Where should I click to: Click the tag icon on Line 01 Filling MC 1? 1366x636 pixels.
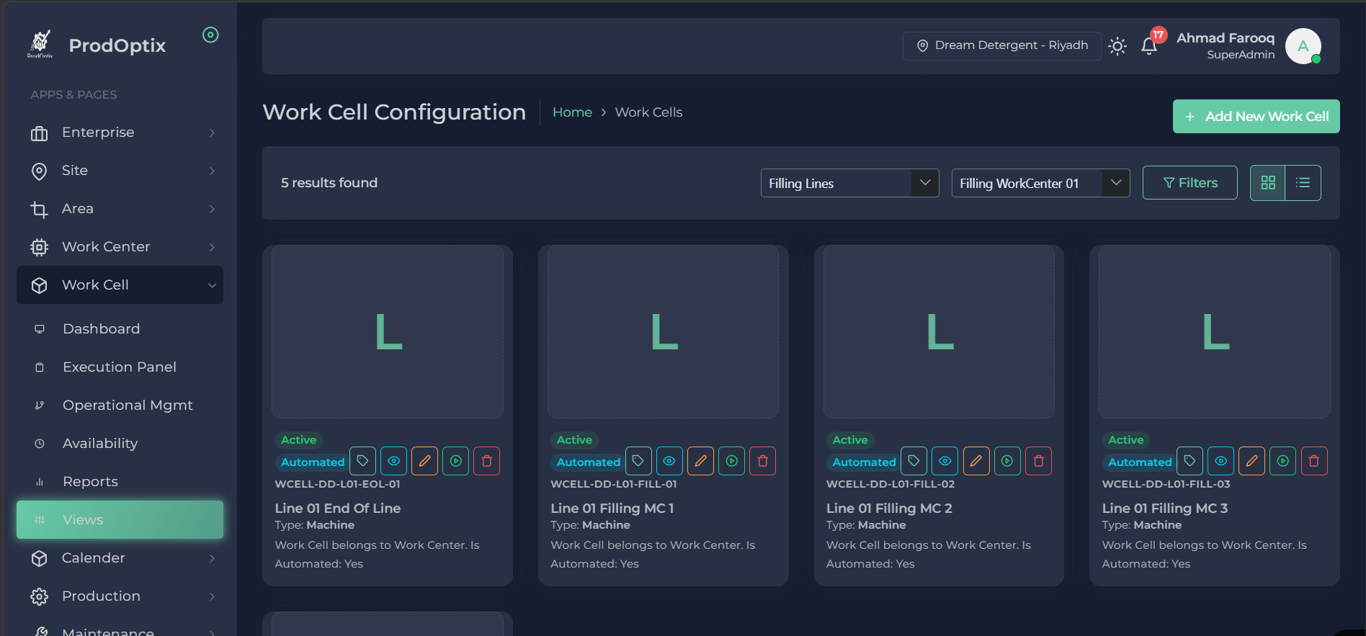coord(638,461)
